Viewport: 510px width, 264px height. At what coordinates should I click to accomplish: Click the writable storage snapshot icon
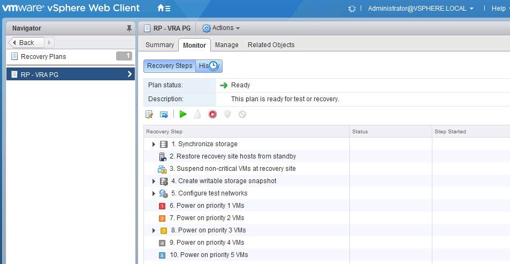click(x=164, y=182)
